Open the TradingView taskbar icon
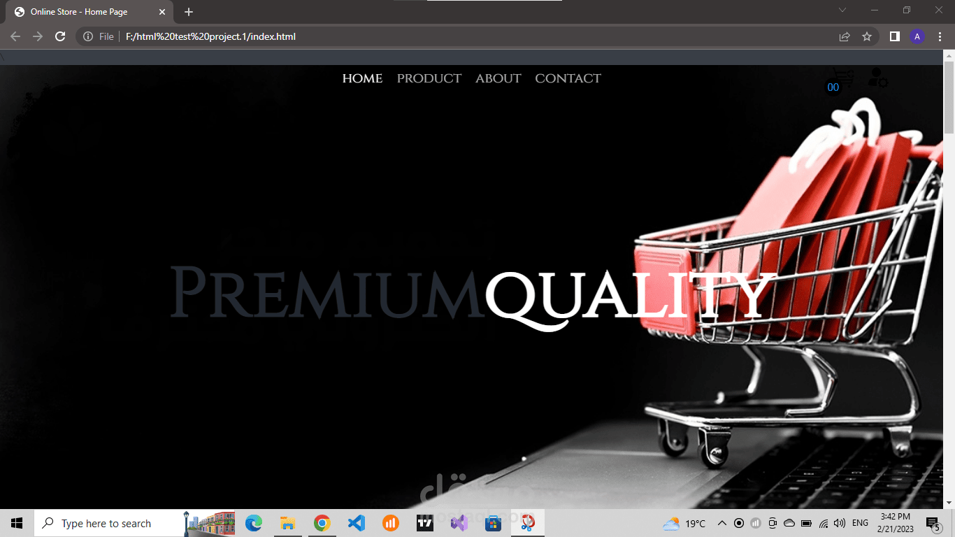 pos(424,523)
